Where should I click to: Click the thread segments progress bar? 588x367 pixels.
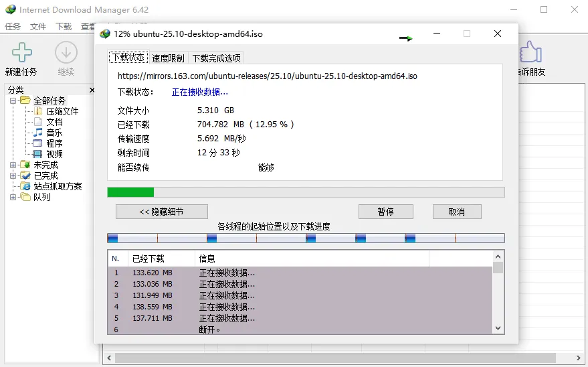click(x=306, y=238)
